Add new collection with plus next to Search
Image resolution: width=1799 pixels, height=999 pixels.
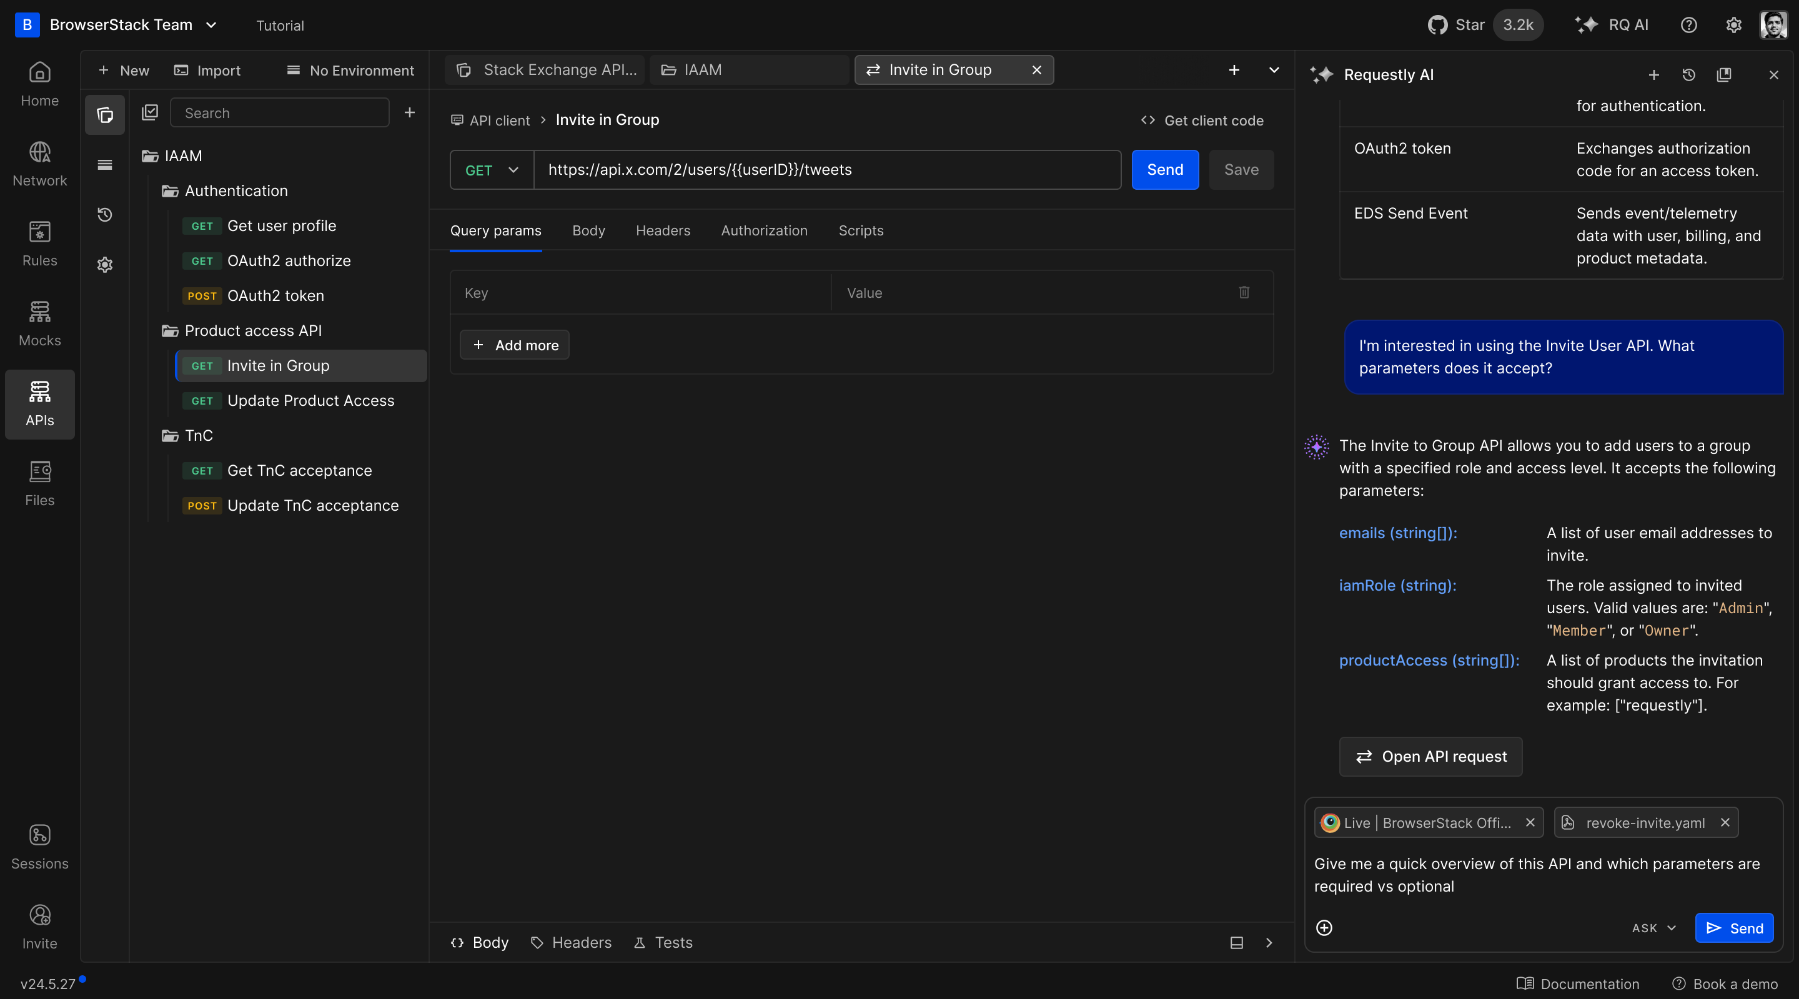(410, 112)
